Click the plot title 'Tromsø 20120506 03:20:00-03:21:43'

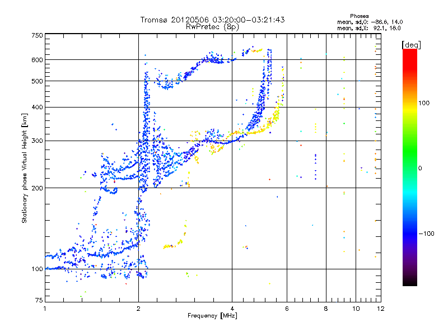click(212, 20)
